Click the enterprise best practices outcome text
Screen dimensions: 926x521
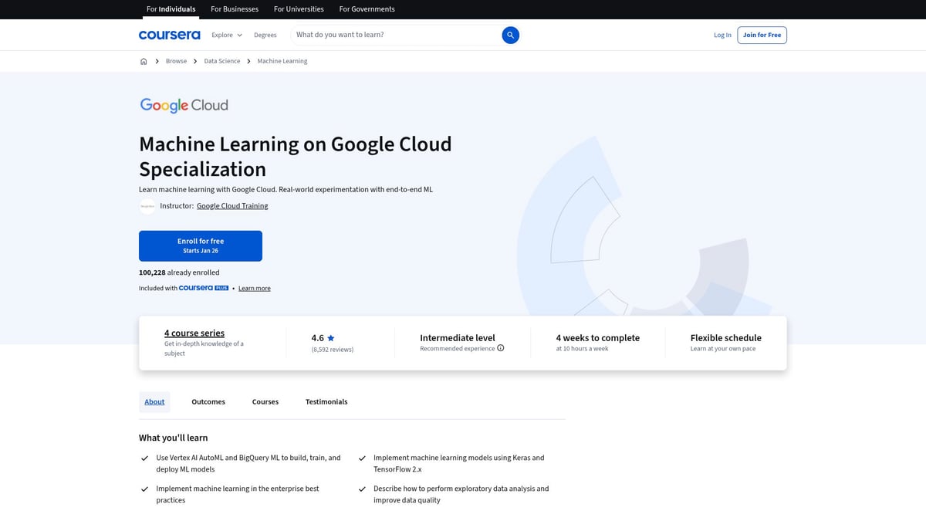238,494
